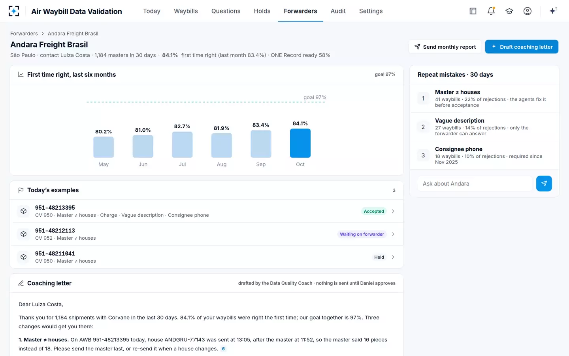Open the Audit tab
Screen dimensions: 569x356
338,11
